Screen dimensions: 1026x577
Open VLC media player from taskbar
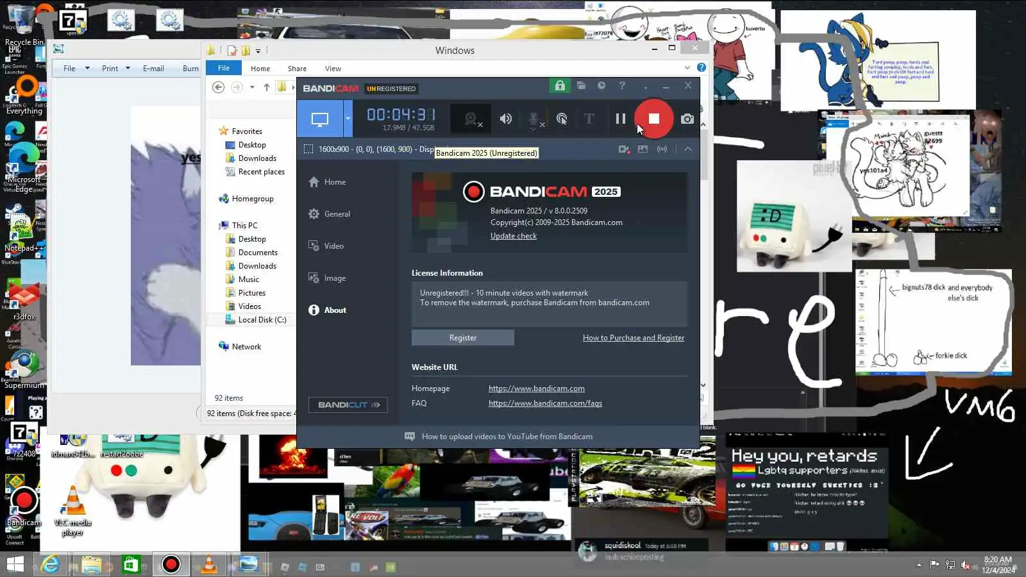pos(209,564)
